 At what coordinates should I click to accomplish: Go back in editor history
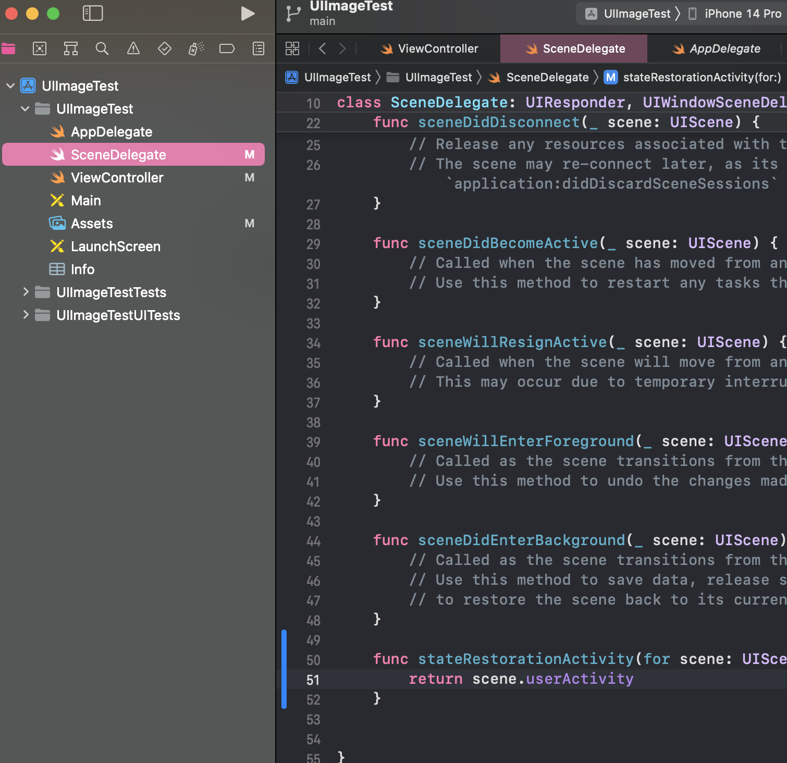[x=322, y=48]
